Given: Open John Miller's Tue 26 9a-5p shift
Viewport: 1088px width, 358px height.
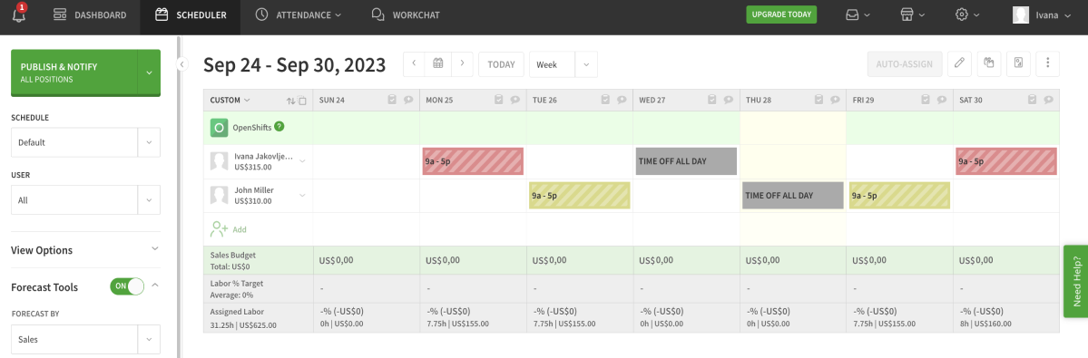Looking at the screenshot, I should point(579,195).
